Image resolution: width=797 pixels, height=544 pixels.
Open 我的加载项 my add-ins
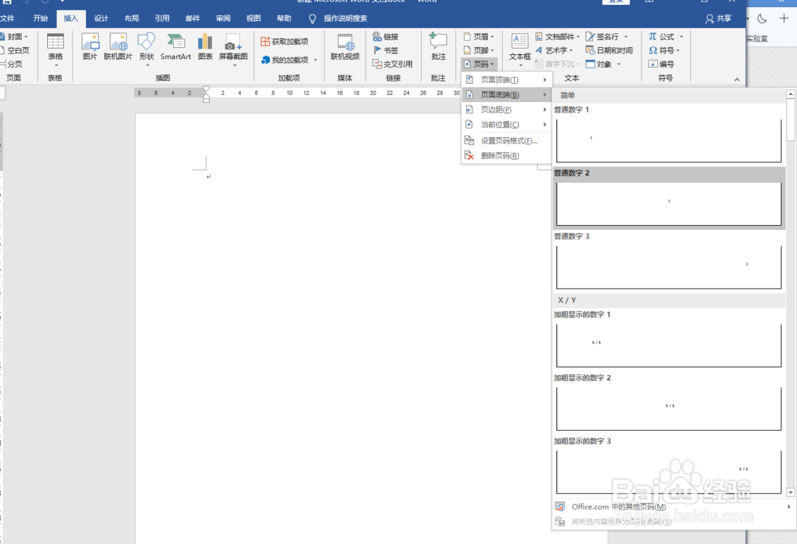(x=285, y=60)
